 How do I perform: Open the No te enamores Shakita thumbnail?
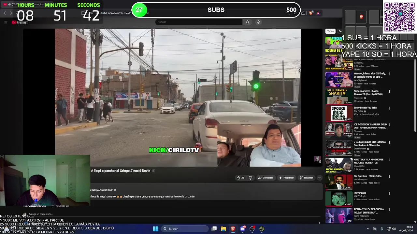339,97
